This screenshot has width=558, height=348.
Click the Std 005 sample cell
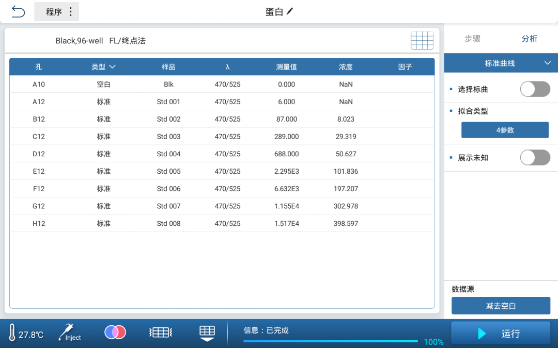pos(168,171)
